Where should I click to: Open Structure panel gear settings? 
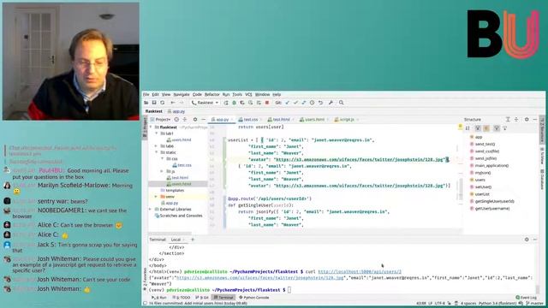point(527,120)
